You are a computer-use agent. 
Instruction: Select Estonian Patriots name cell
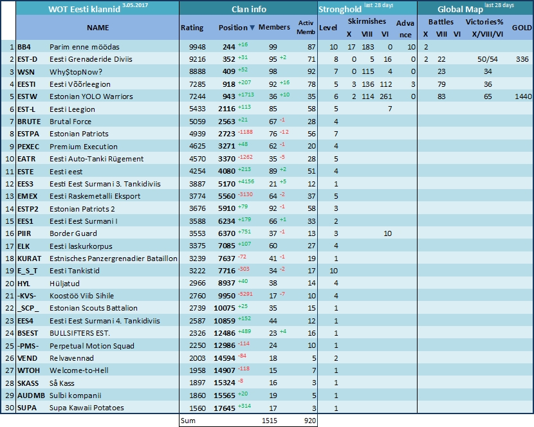tap(79, 134)
